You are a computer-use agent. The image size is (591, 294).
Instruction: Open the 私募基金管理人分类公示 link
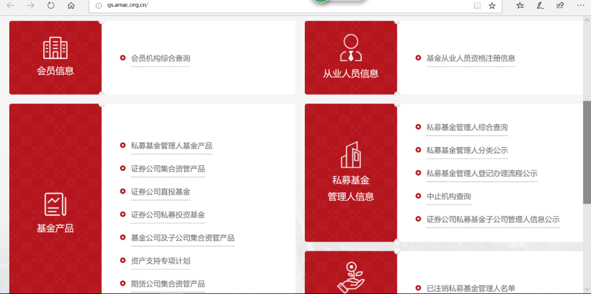pos(467,150)
